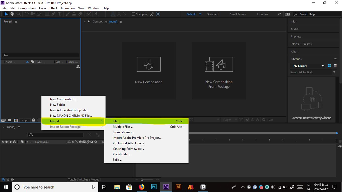Enable the Snapping checkbox
The height and width of the screenshot is (192, 342).
click(x=133, y=14)
